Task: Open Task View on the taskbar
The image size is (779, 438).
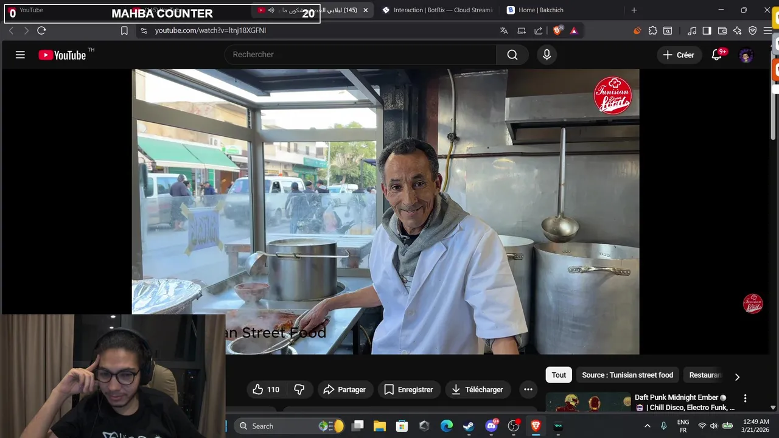Action: (x=358, y=426)
